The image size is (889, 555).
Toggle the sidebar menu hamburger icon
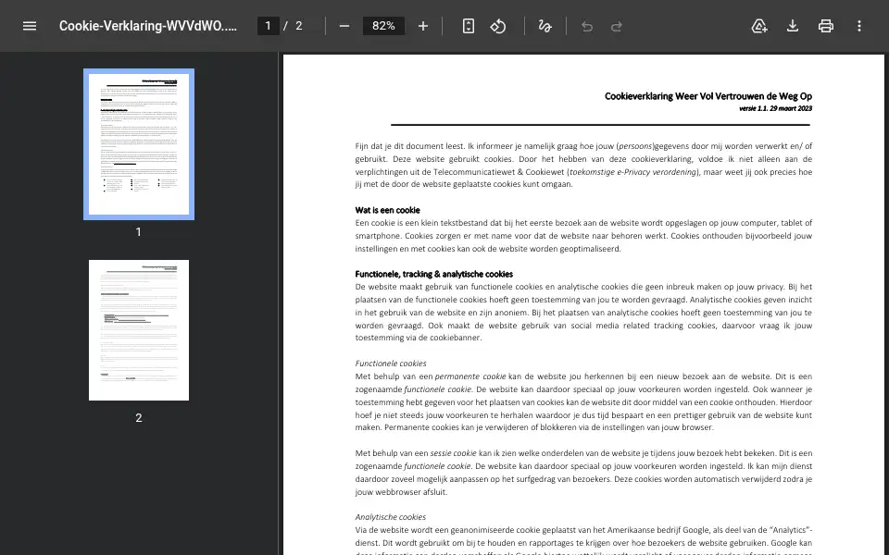click(x=30, y=26)
